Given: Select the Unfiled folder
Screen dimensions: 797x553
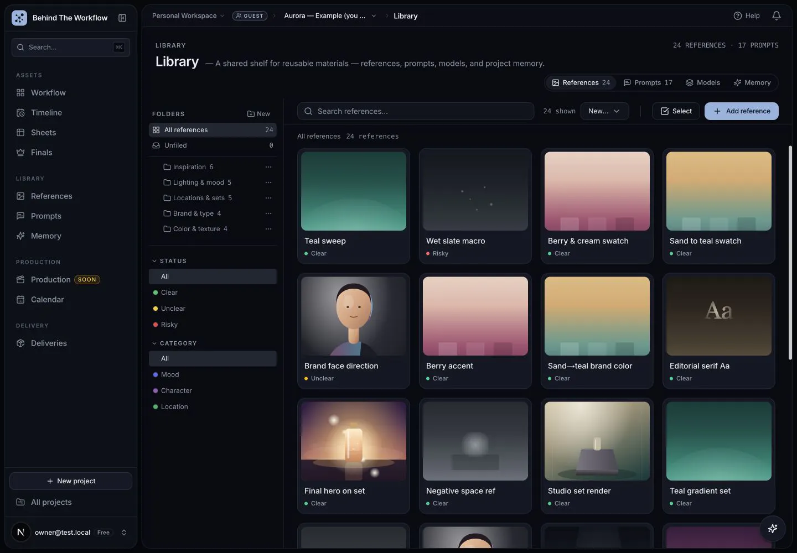Looking at the screenshot, I should (x=213, y=145).
